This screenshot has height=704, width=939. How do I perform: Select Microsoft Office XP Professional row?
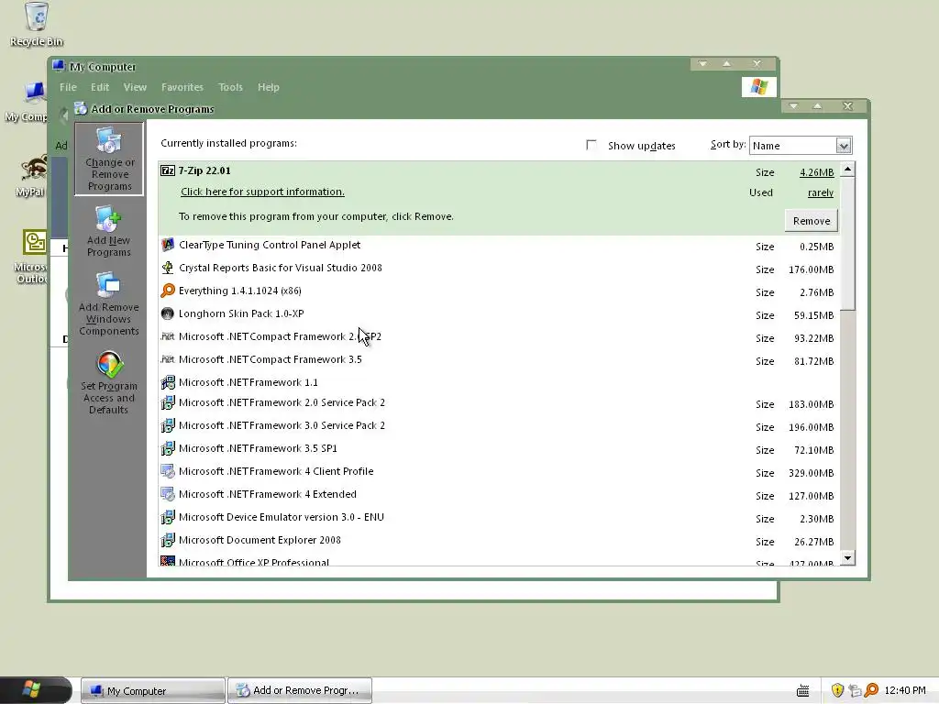click(x=499, y=562)
